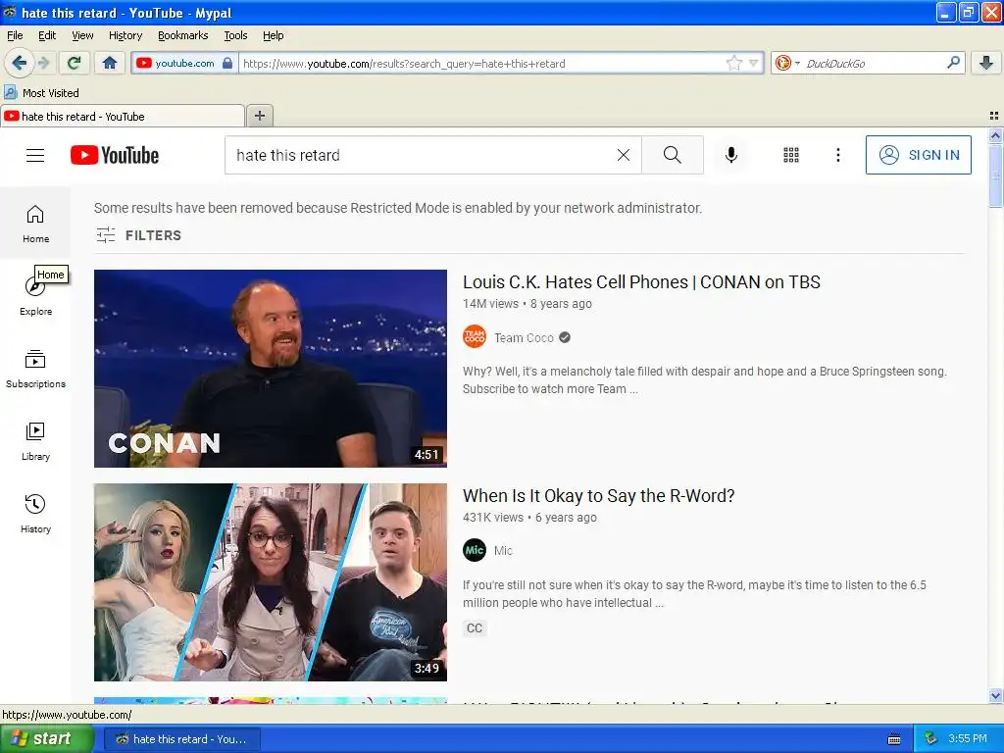Open the Bookmarks menu
This screenshot has width=1004, height=753.
click(x=182, y=35)
